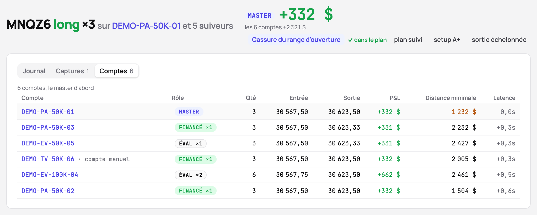The height and width of the screenshot is (215, 537).
Task: Click the orange 1 232 $ distance value
Action: [x=464, y=112]
